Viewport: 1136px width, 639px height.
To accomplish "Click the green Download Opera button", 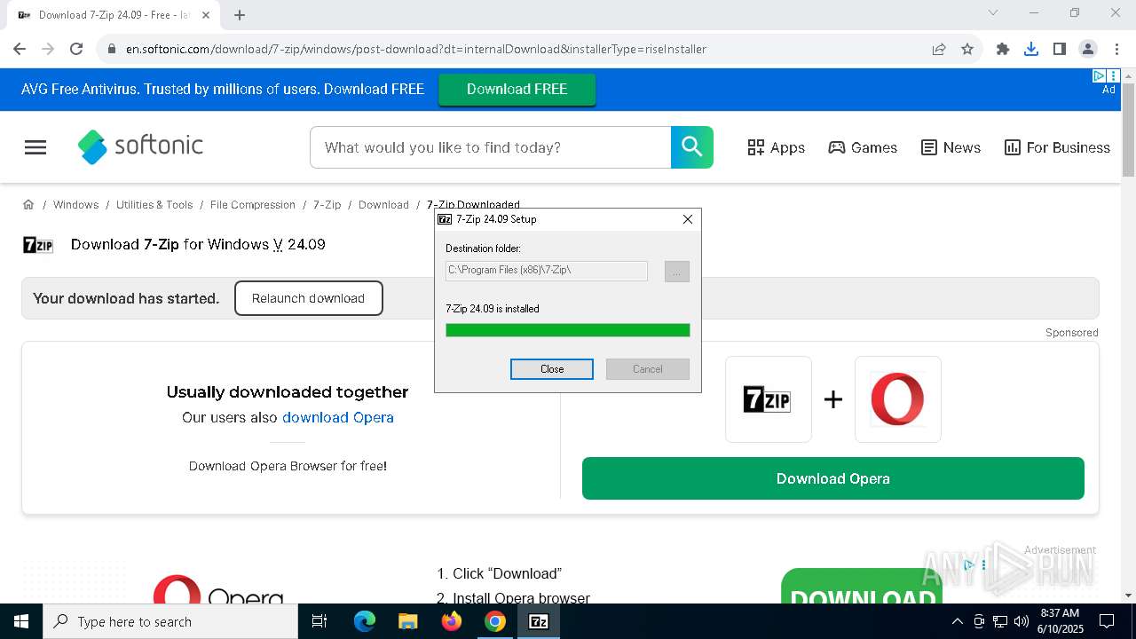I will click(x=832, y=478).
